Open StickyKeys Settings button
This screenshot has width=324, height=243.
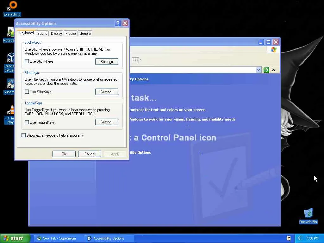click(107, 62)
